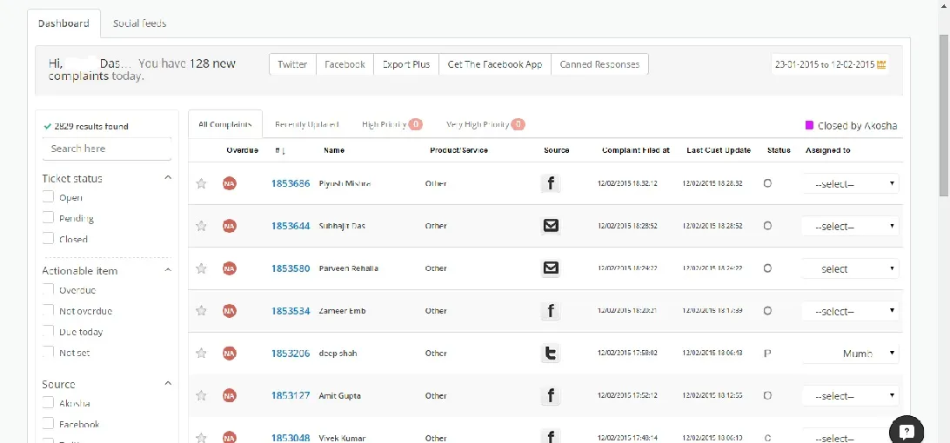Open Assigned to dropdown for ticket 1853127

coord(851,395)
